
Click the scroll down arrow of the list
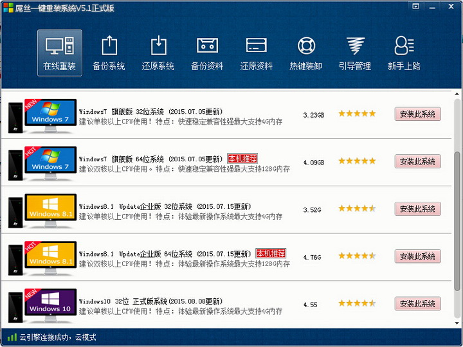click(457, 323)
